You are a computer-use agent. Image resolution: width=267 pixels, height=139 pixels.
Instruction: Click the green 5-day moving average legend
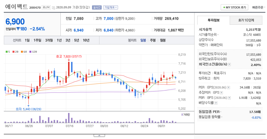8,52
